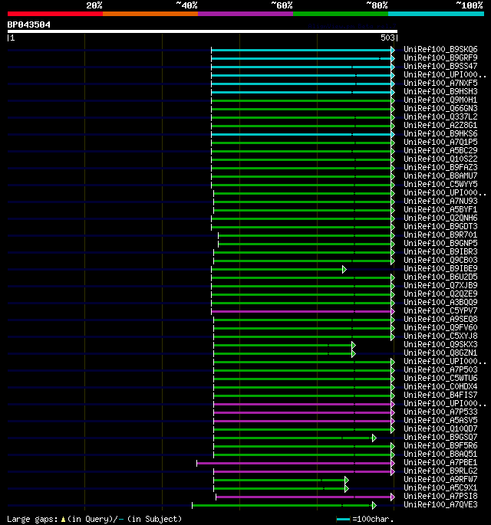Click the green alignment bar of UniRef100_B9IBE9
This screenshot has width=491, height=525.
point(278,270)
